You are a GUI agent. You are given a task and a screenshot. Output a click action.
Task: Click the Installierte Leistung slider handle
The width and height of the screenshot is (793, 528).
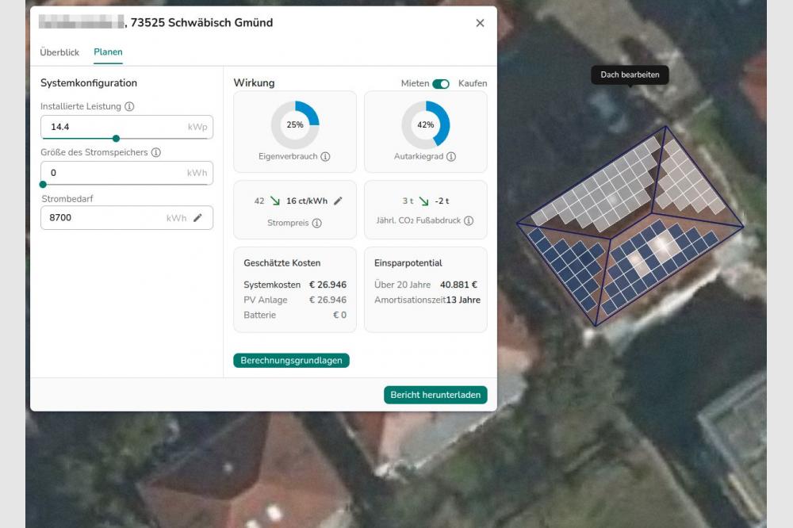click(x=116, y=138)
